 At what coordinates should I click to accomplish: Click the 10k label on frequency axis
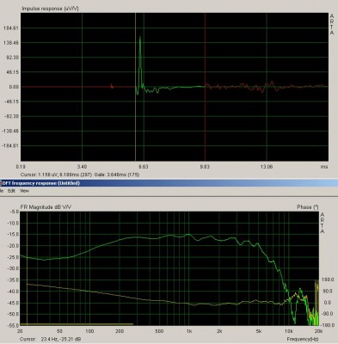[x=289, y=331]
